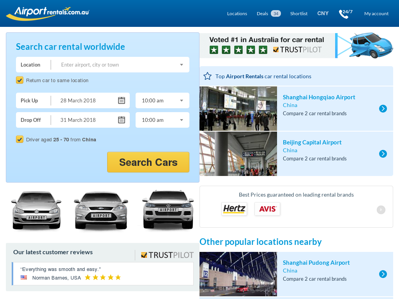399x299 pixels.
Task: Open Beijing Capital Airport link
Action: 312,142
